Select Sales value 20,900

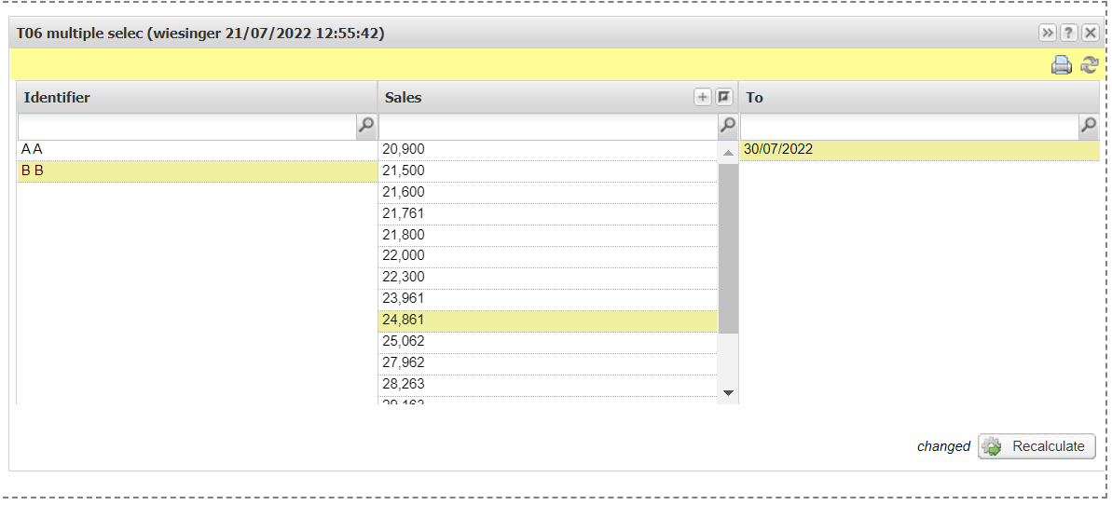pyautogui.click(x=548, y=150)
